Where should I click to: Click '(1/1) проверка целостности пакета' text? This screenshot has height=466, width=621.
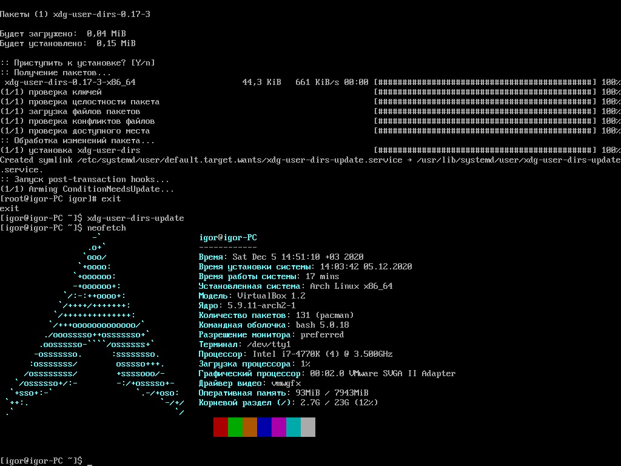click(x=80, y=101)
